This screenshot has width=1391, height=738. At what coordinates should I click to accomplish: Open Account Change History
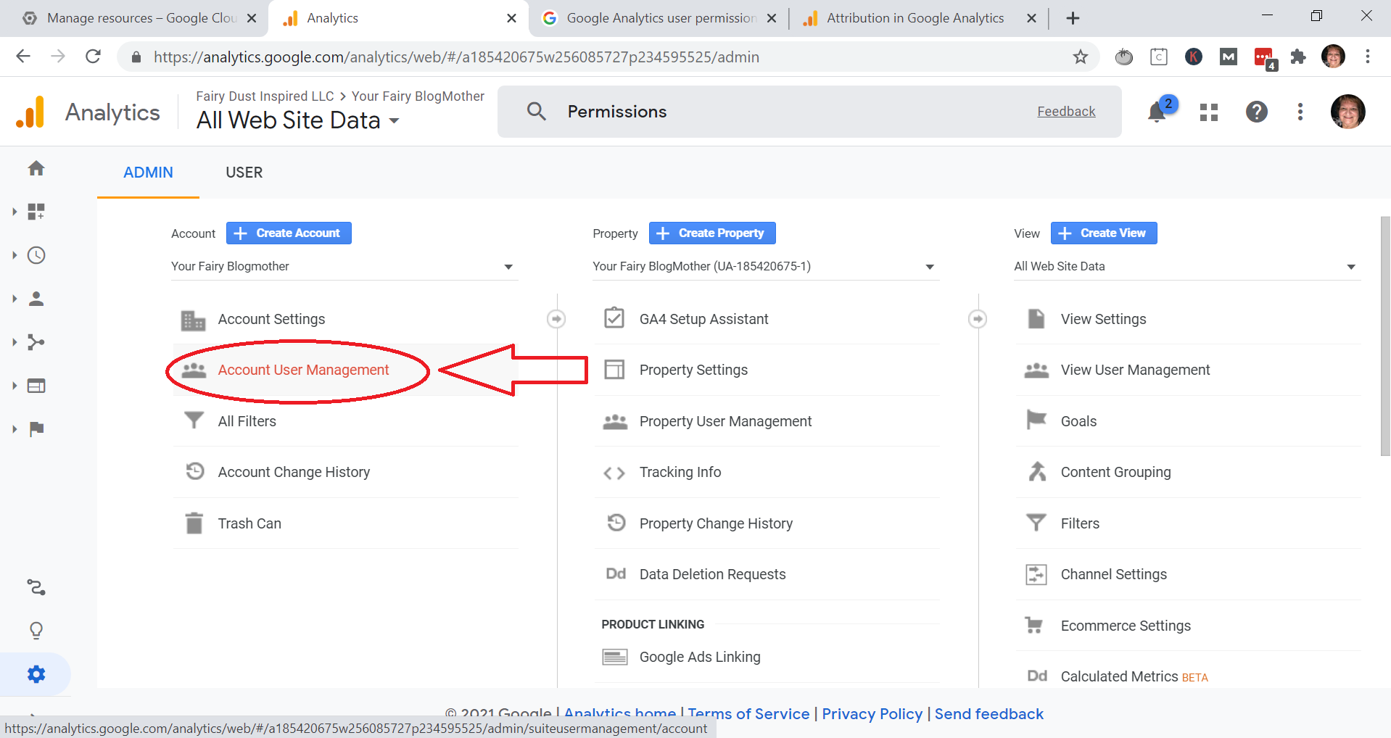[x=294, y=472]
